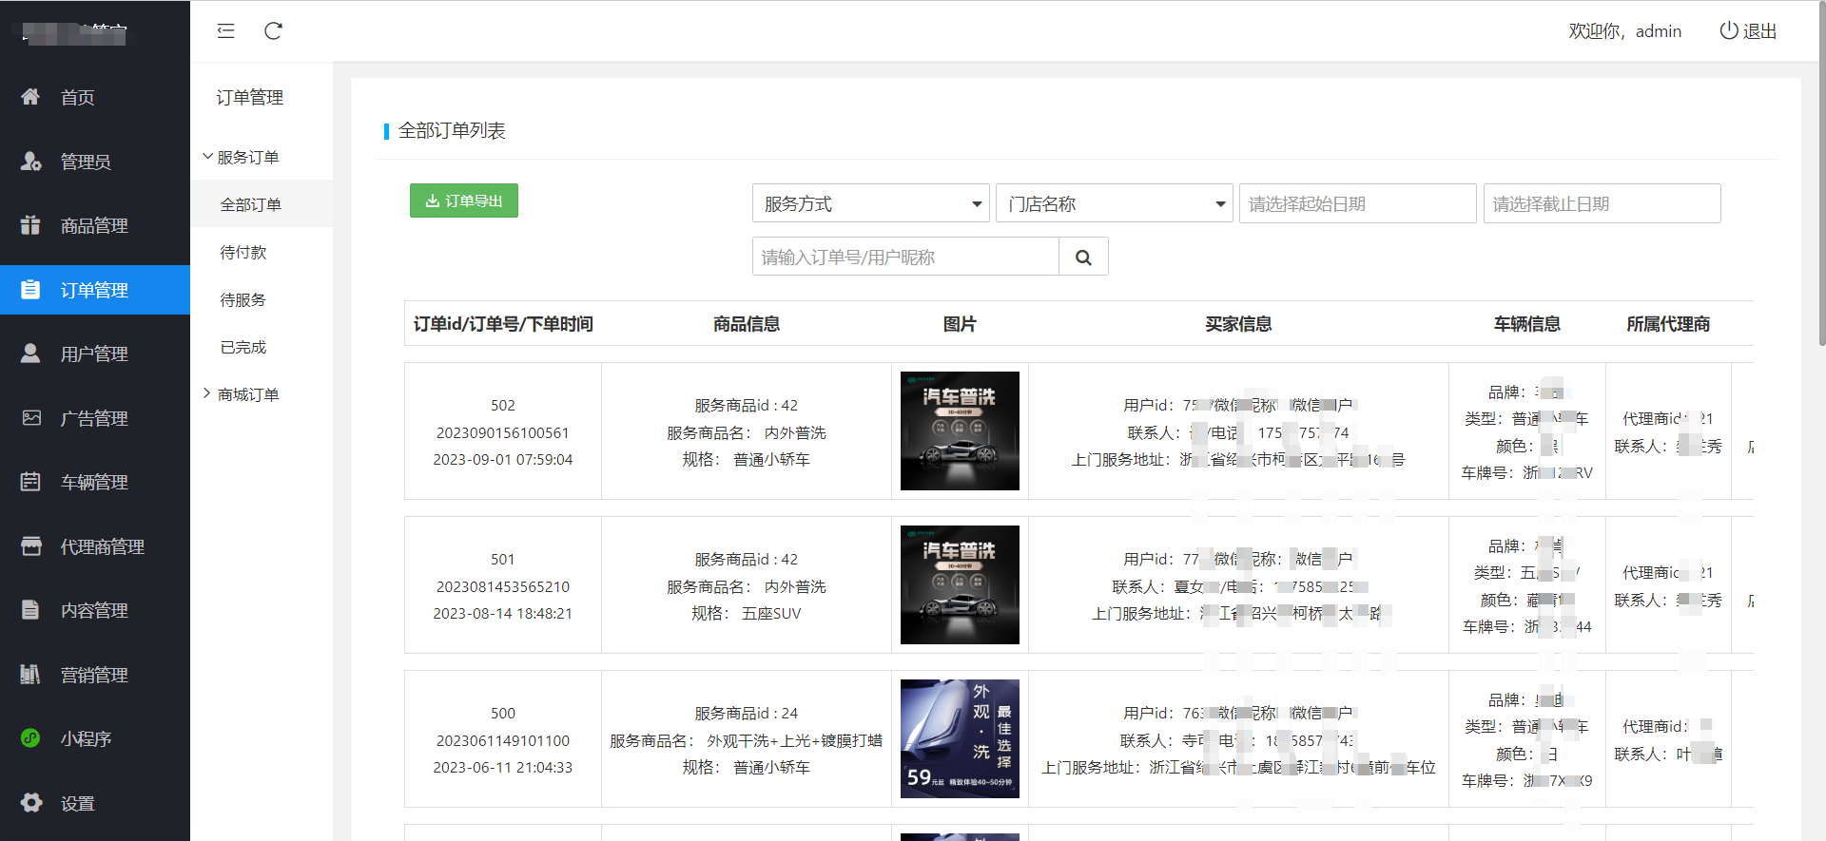Click the 买家信息 column header
The height and width of the screenshot is (841, 1826).
tap(1238, 324)
